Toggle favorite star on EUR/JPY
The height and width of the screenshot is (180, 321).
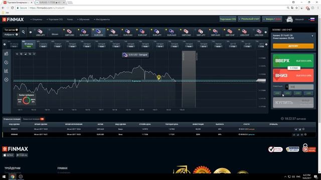(151, 29)
